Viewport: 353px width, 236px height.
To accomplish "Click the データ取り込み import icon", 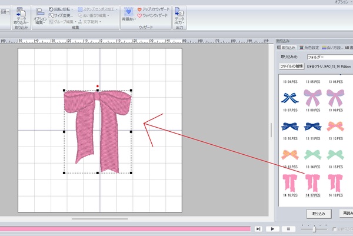I will tap(21, 15).
